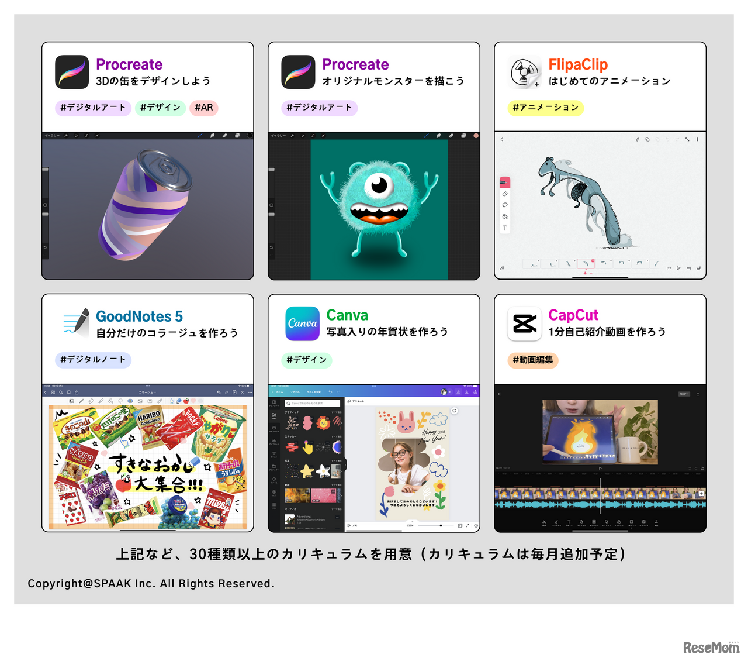Open the layers panel in the can screenshot
748x661 pixels.
click(x=237, y=136)
